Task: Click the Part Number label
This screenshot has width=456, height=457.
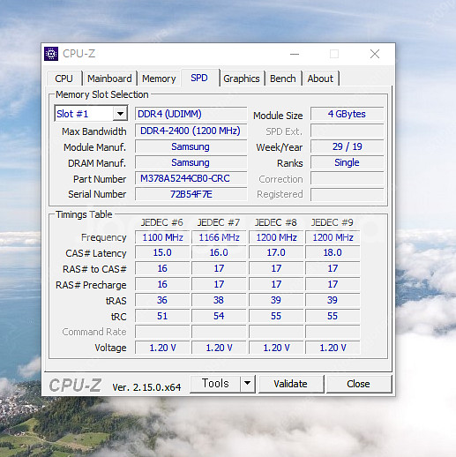Action: 100,179
